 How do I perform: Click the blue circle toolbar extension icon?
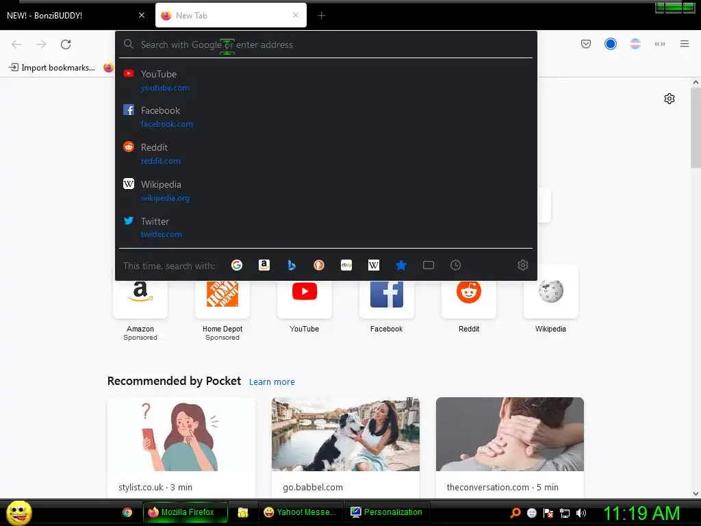click(x=610, y=44)
